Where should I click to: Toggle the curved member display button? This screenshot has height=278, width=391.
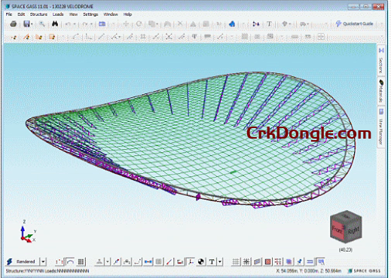tap(70, 261)
